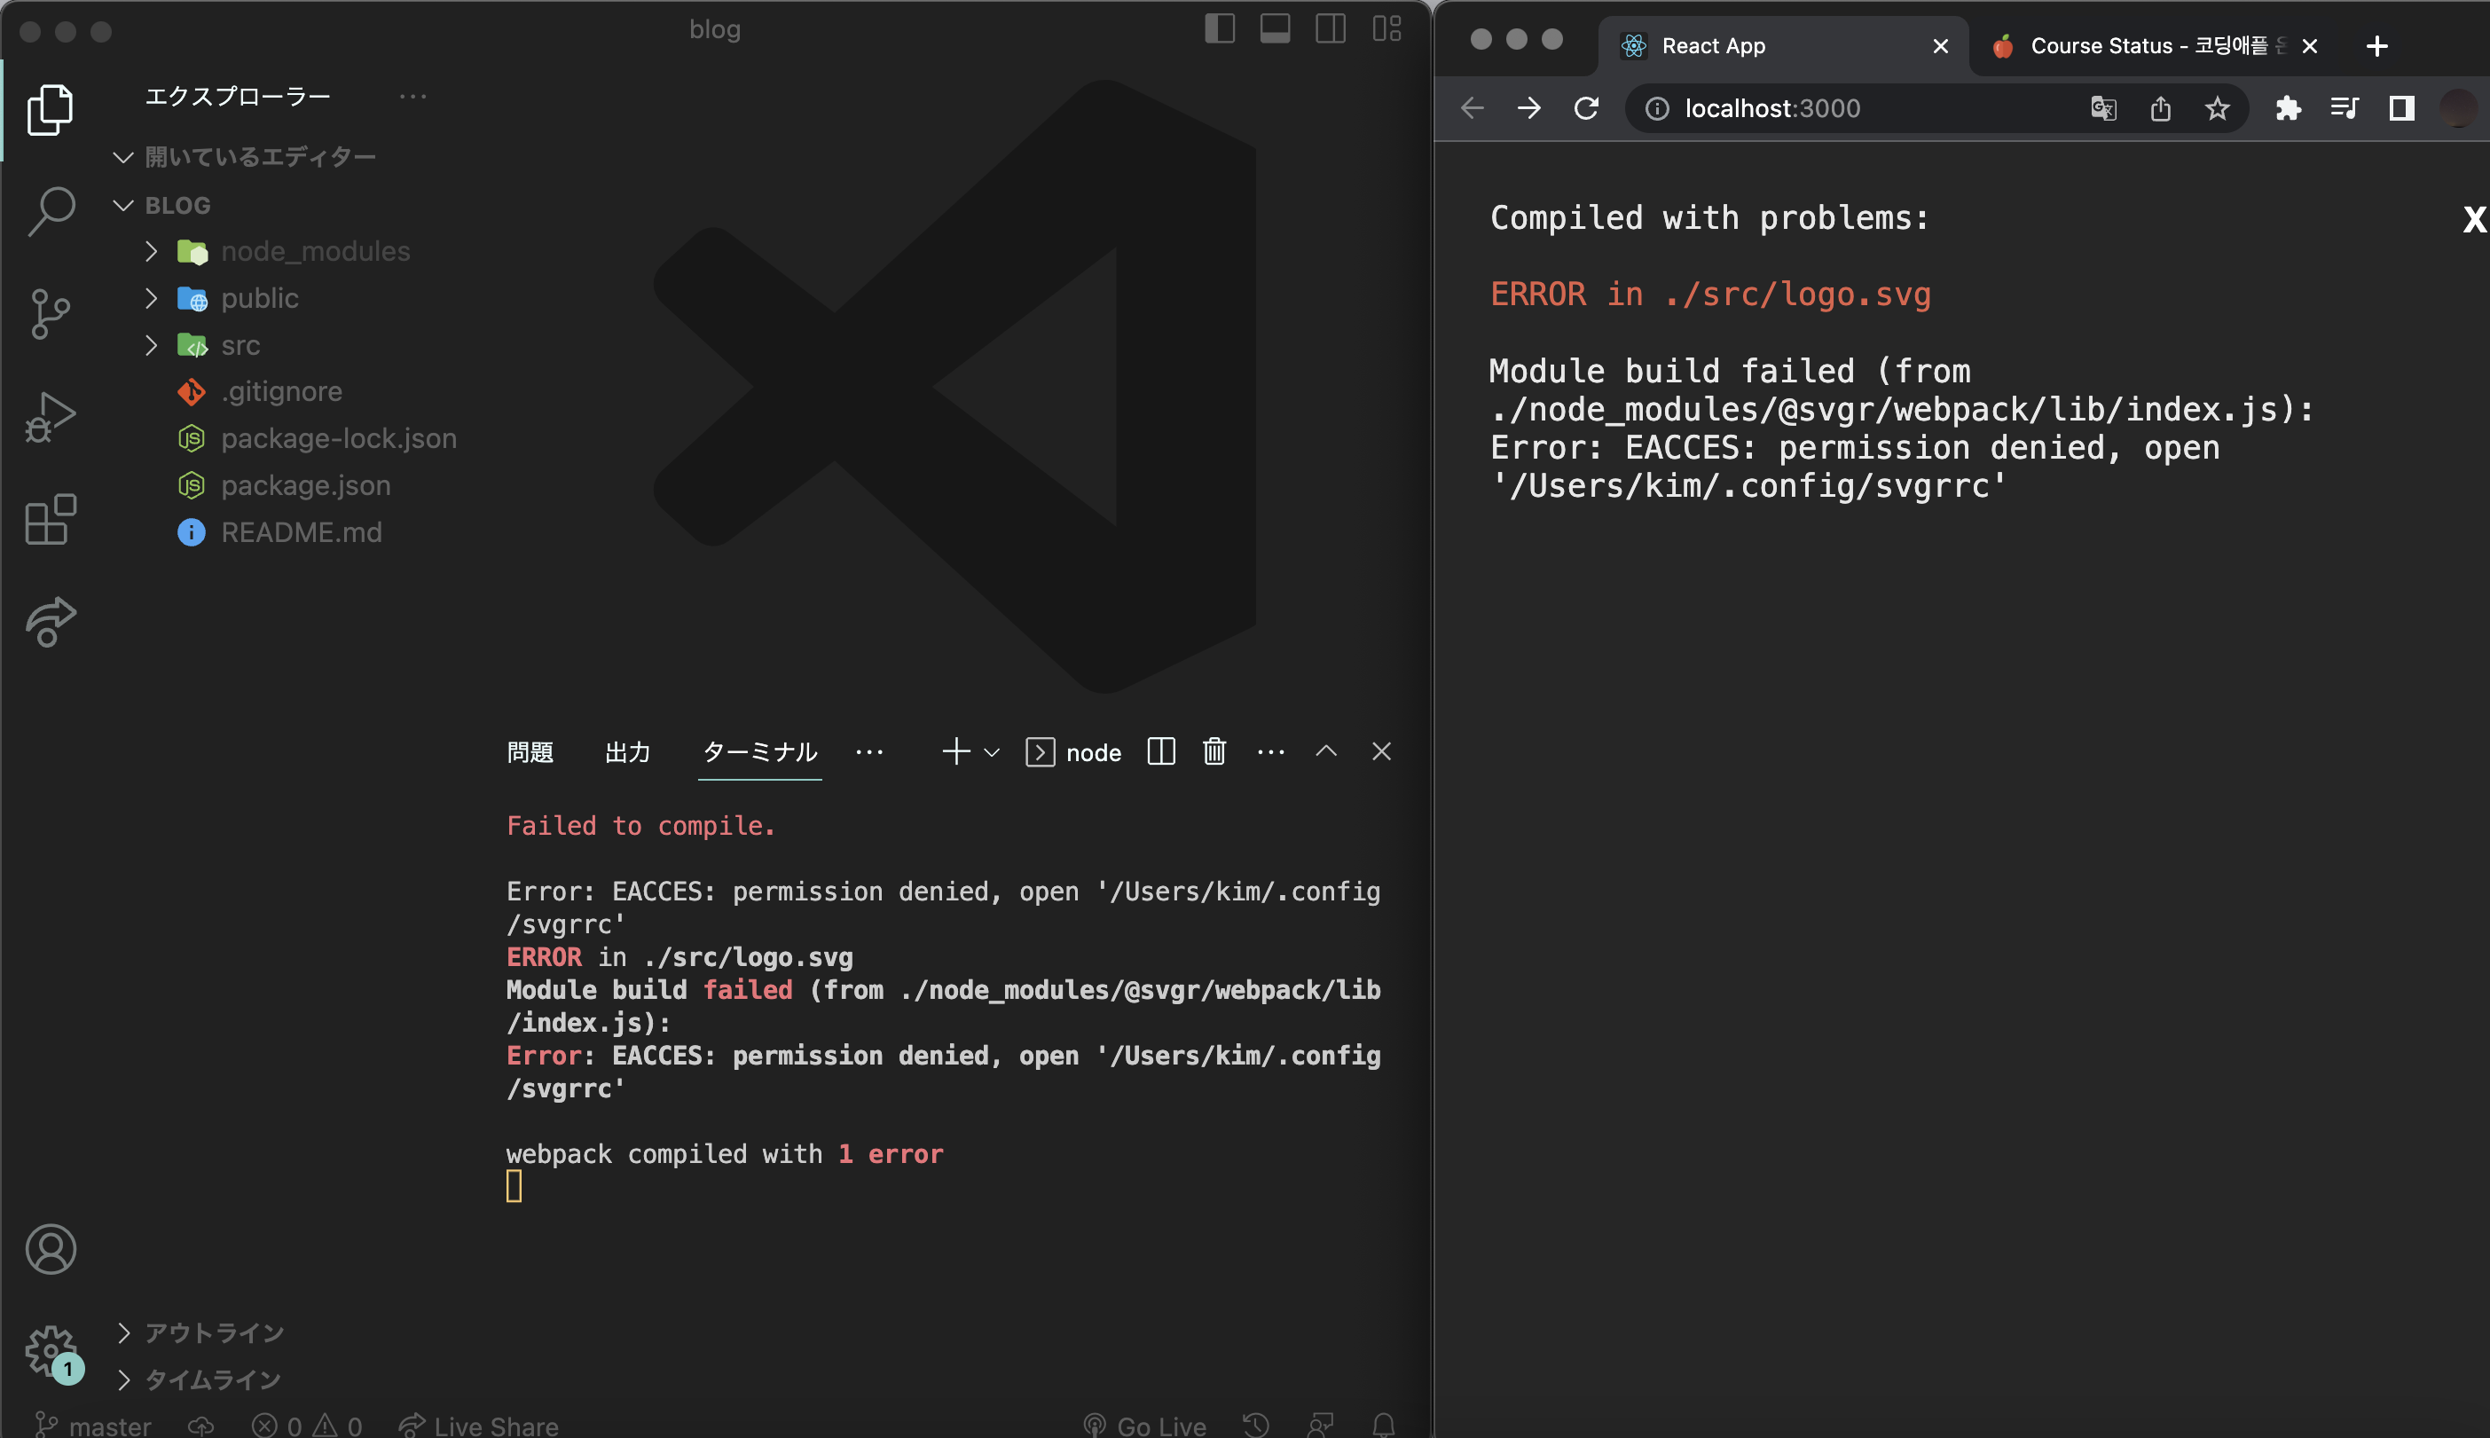
Task: Dismiss compile error overlay with X
Action: (2474, 218)
